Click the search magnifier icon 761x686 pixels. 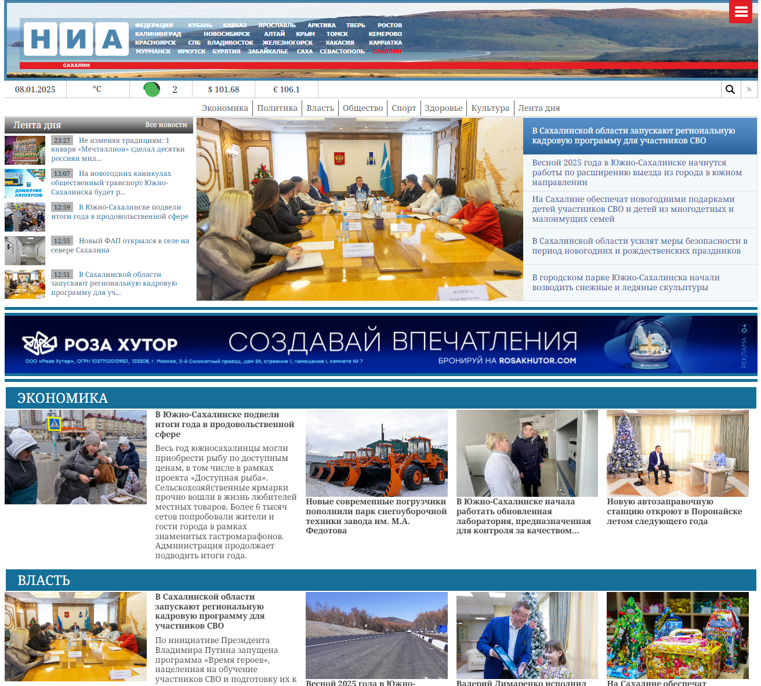point(730,89)
